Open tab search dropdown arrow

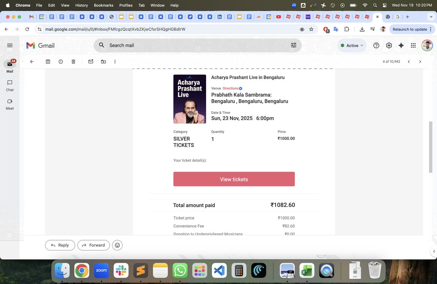tap(431, 17)
